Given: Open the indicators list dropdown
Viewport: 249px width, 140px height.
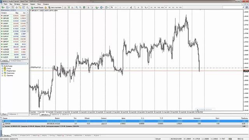Looking at the screenshot, I should point(97,7).
